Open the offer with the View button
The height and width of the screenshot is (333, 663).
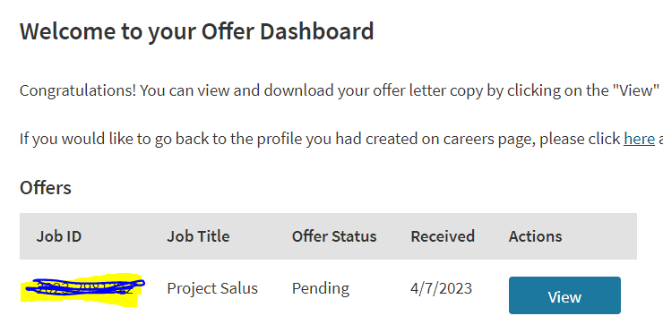pyautogui.click(x=564, y=295)
